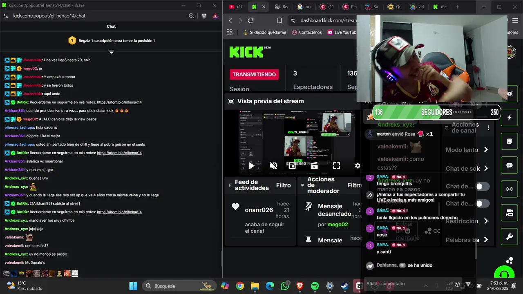This screenshot has width=523, height=294.
Task: Open mego02 moderator name link
Action: pos(337,225)
